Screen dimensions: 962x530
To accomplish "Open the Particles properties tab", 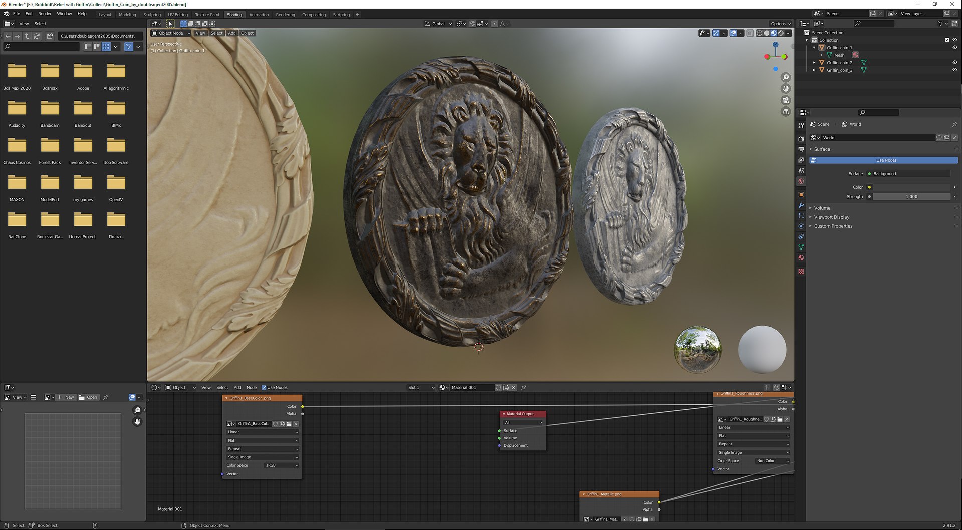I will (801, 216).
